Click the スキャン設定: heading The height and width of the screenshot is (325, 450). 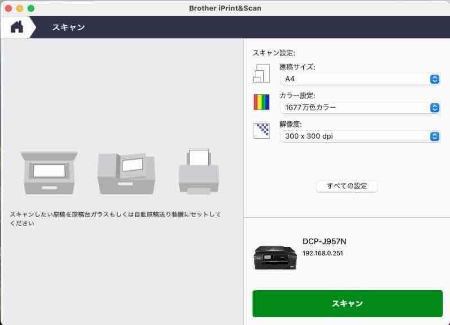coord(274,53)
